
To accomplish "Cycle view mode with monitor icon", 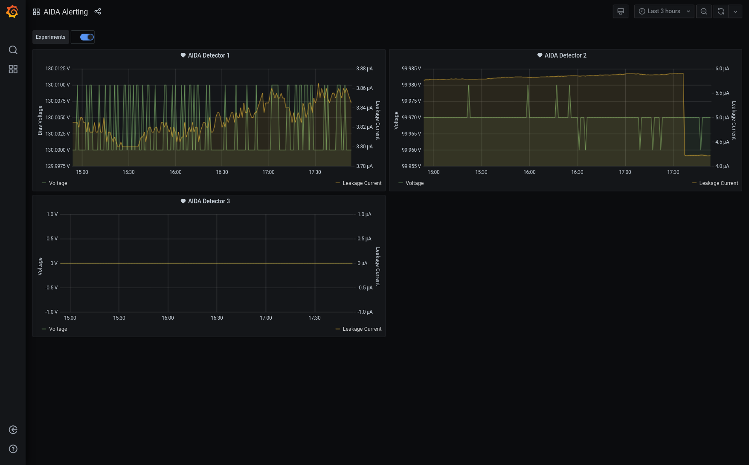I will coord(620,12).
